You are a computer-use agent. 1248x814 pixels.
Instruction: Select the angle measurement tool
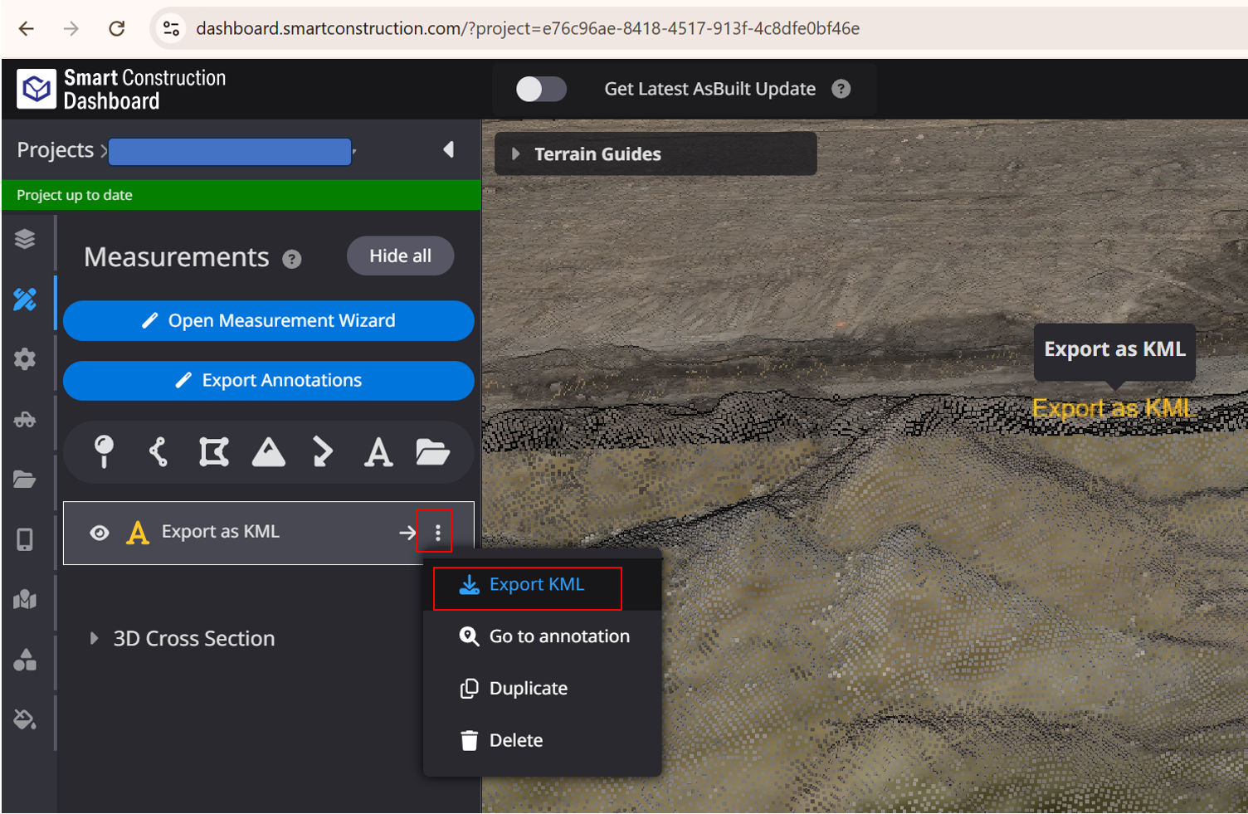(323, 452)
